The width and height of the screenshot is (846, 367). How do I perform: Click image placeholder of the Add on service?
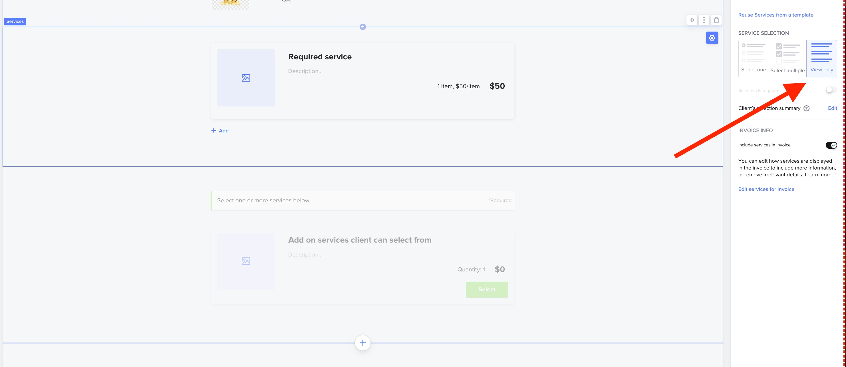point(246,261)
